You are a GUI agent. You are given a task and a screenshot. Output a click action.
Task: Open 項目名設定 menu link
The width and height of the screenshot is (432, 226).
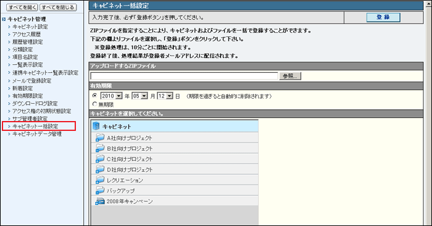25,57
